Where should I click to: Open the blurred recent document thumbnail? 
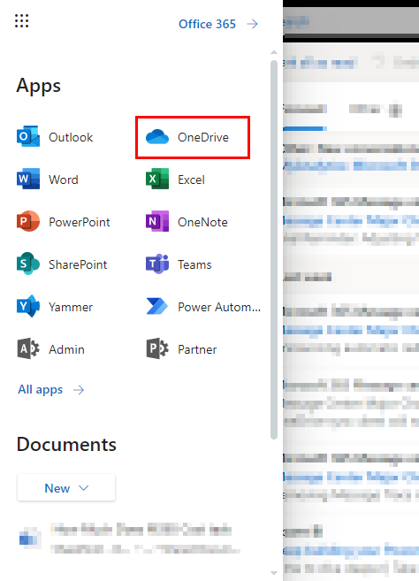tap(29, 538)
